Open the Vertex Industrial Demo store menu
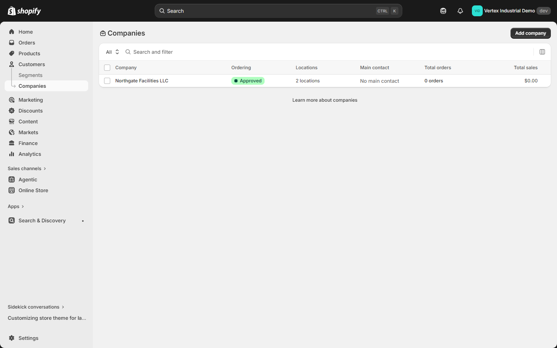This screenshot has height=348, width=557. coord(511,11)
